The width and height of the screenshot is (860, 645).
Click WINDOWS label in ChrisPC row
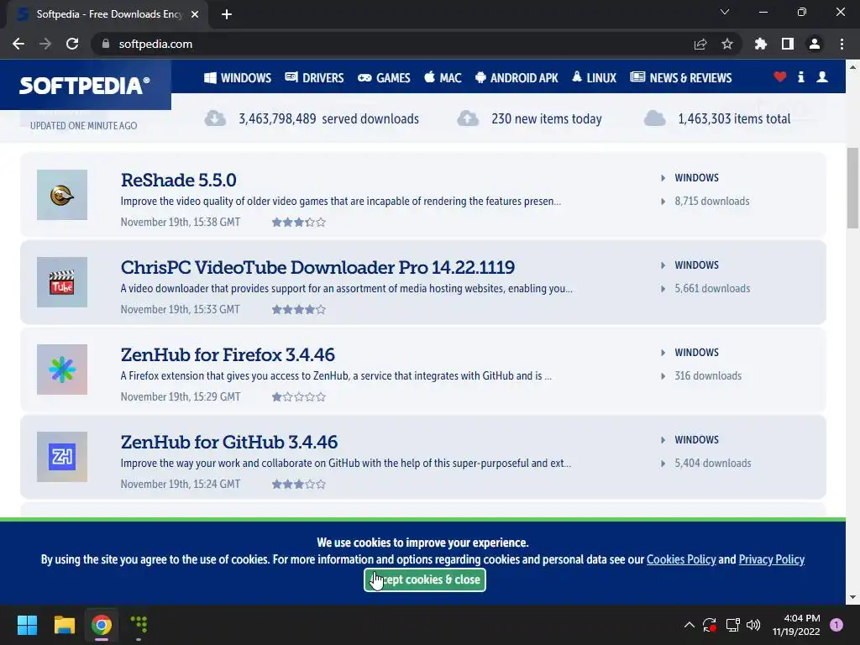click(x=696, y=265)
